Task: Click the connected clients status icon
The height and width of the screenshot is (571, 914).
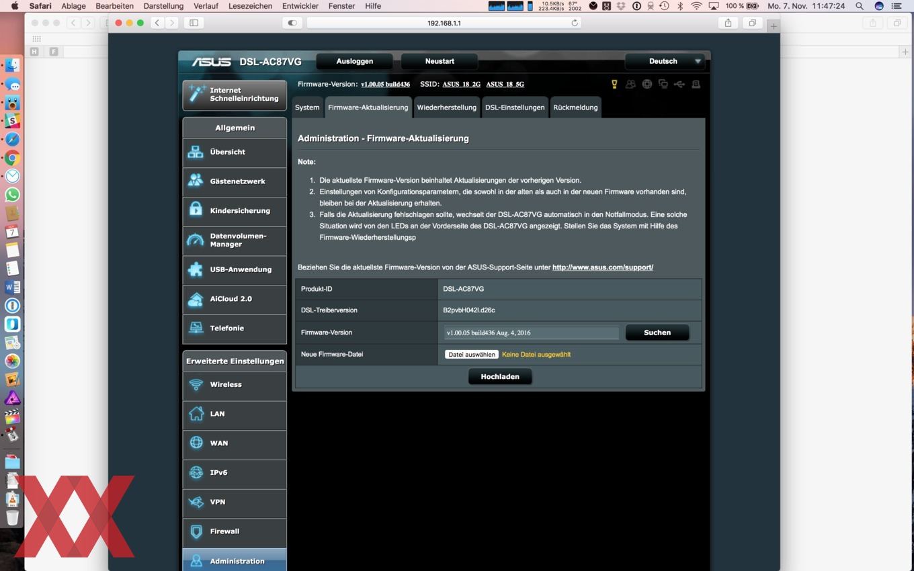Action: [663, 84]
